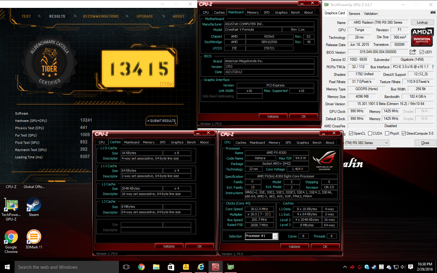The height and width of the screenshot is (273, 437).
Task: Open the RECOMMENDATIONS tab in Catzilla
Action: click(x=101, y=16)
